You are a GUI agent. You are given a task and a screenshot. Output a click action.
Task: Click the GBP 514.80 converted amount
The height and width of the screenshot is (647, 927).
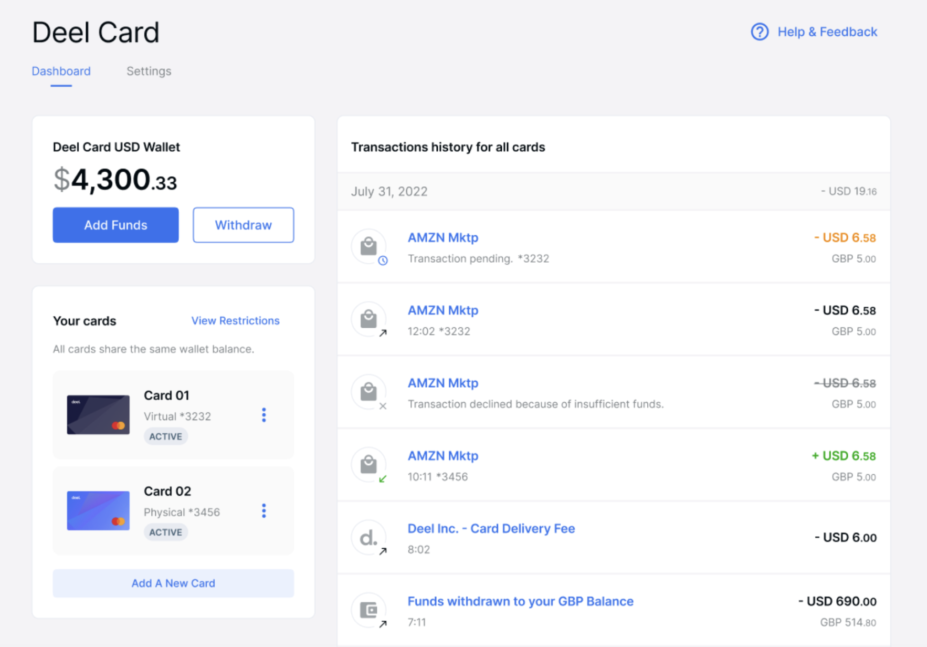tap(848, 622)
